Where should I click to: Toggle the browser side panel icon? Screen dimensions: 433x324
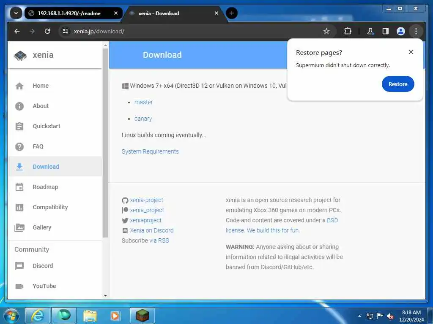pos(386,31)
